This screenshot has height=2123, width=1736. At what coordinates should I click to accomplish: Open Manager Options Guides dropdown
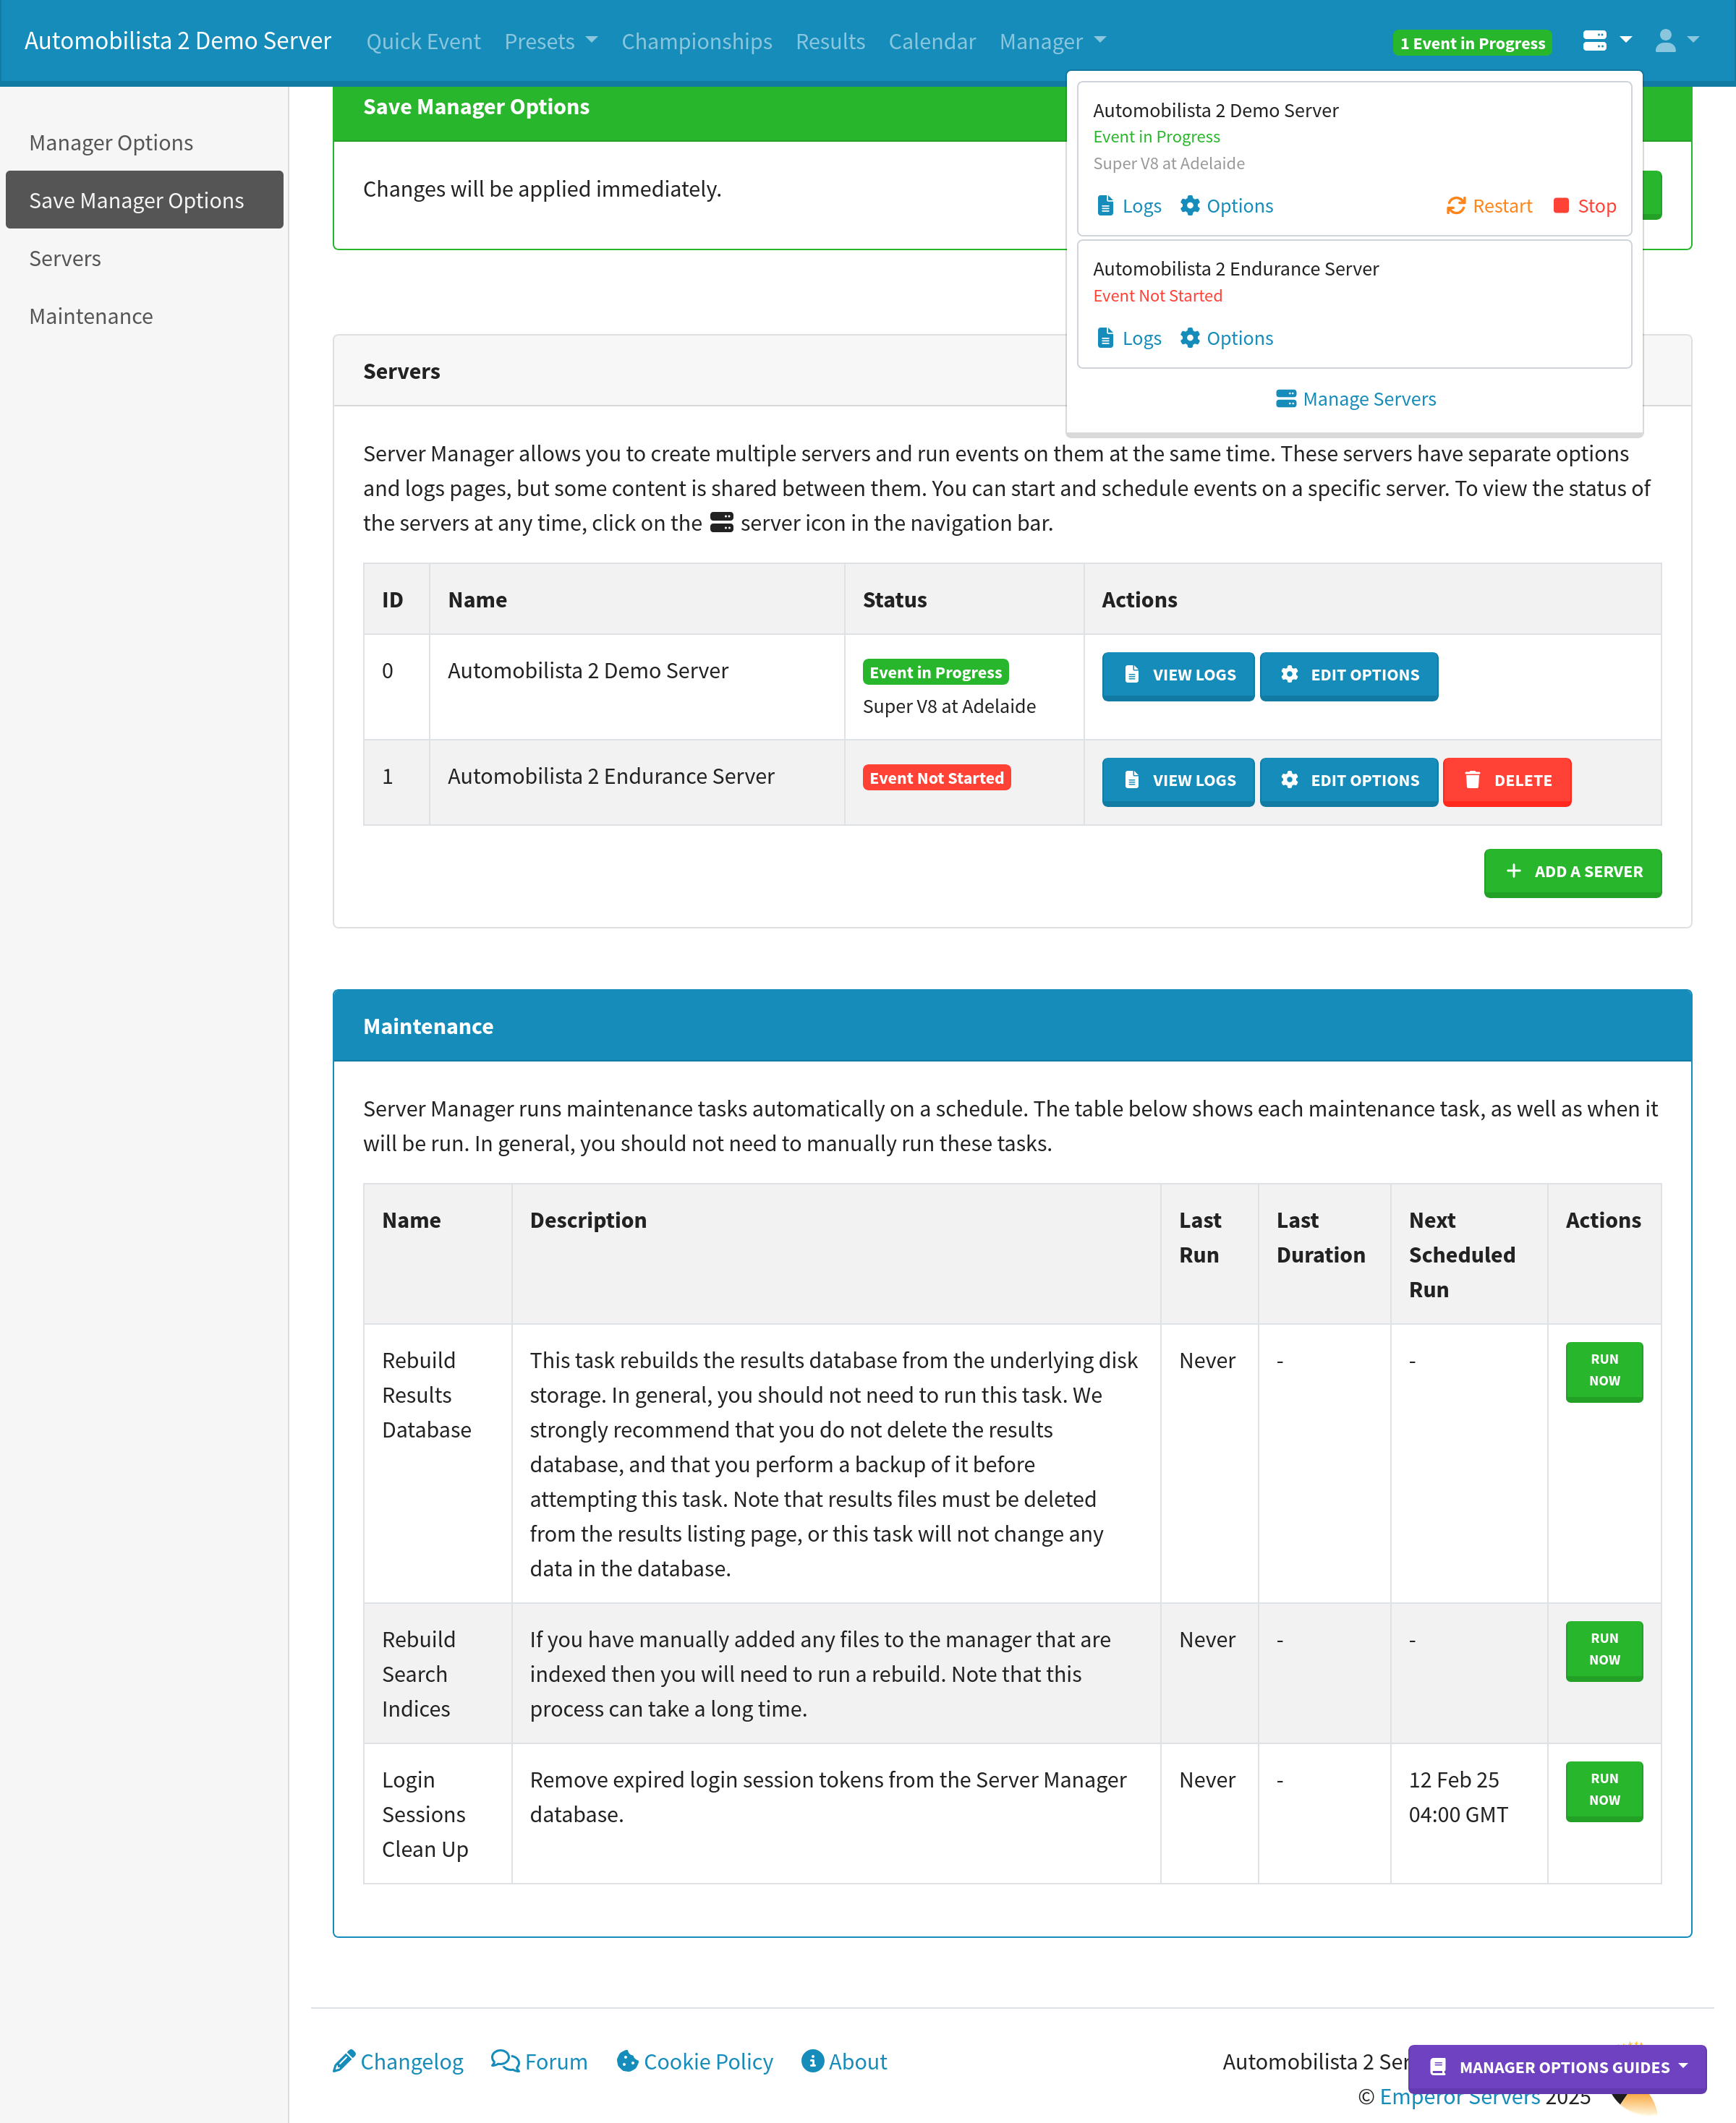coord(1557,2067)
